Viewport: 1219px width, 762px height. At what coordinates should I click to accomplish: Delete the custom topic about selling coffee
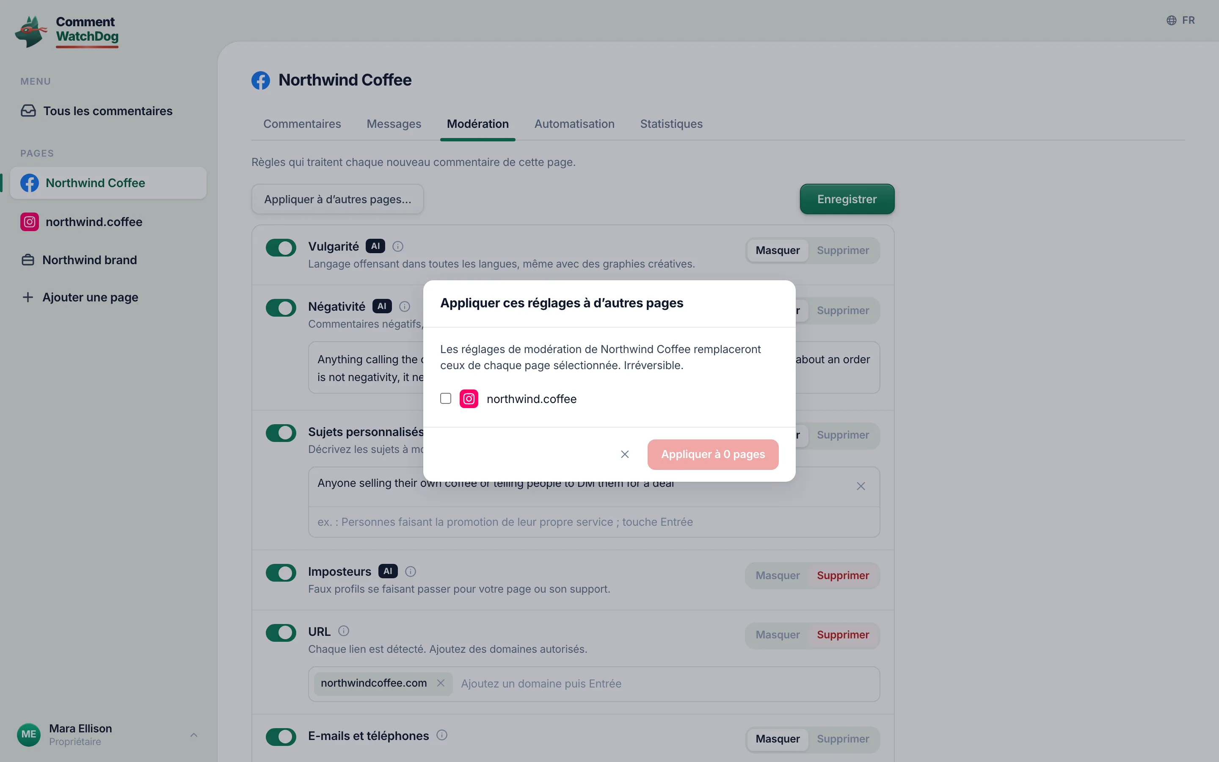click(861, 486)
